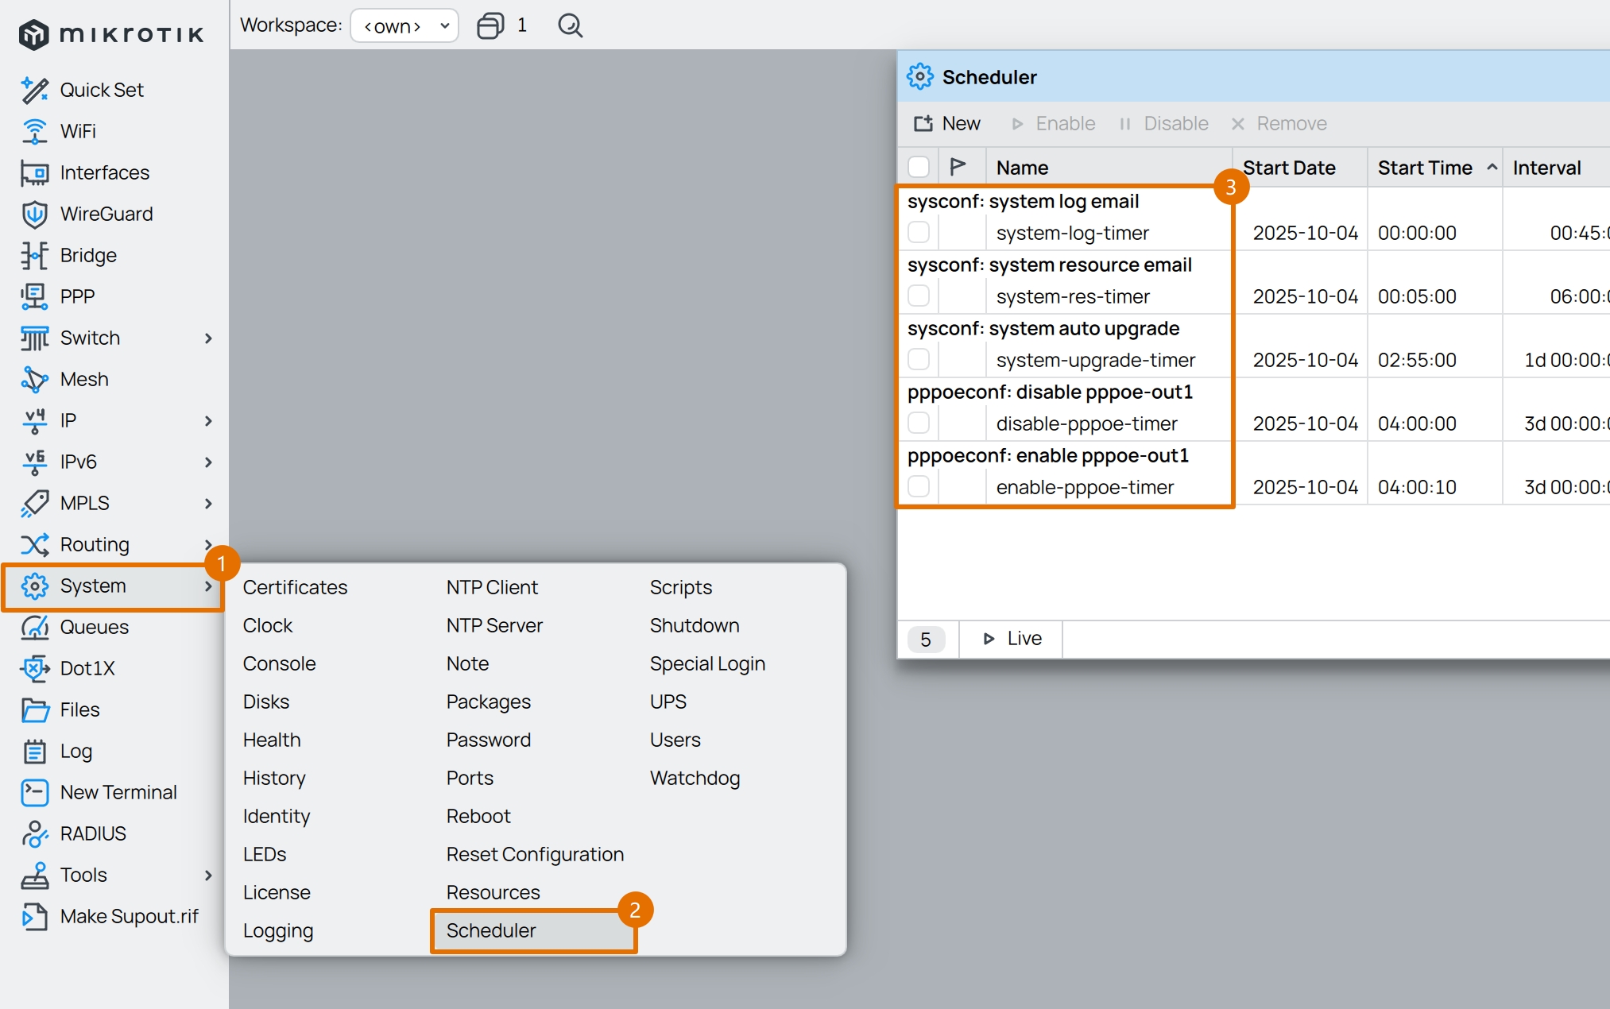Check the enable-pppoe-timer row checkbox

[x=919, y=486]
